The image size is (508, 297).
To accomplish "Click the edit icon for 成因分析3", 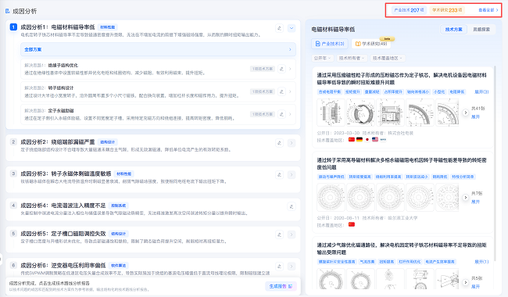I will point(279,174).
